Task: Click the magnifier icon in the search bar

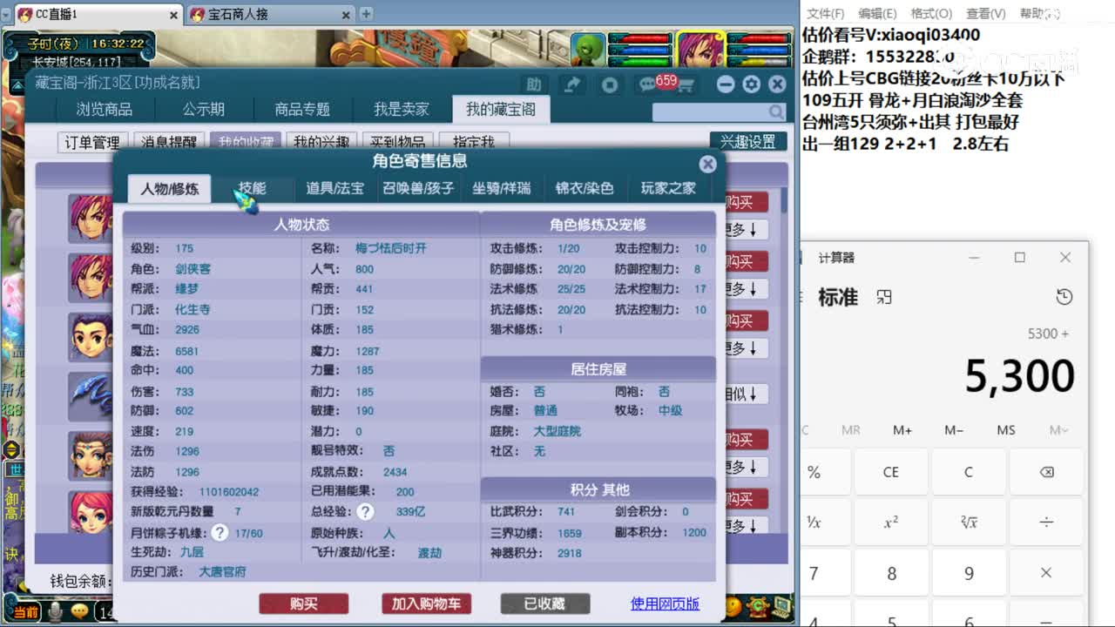Action: (774, 111)
